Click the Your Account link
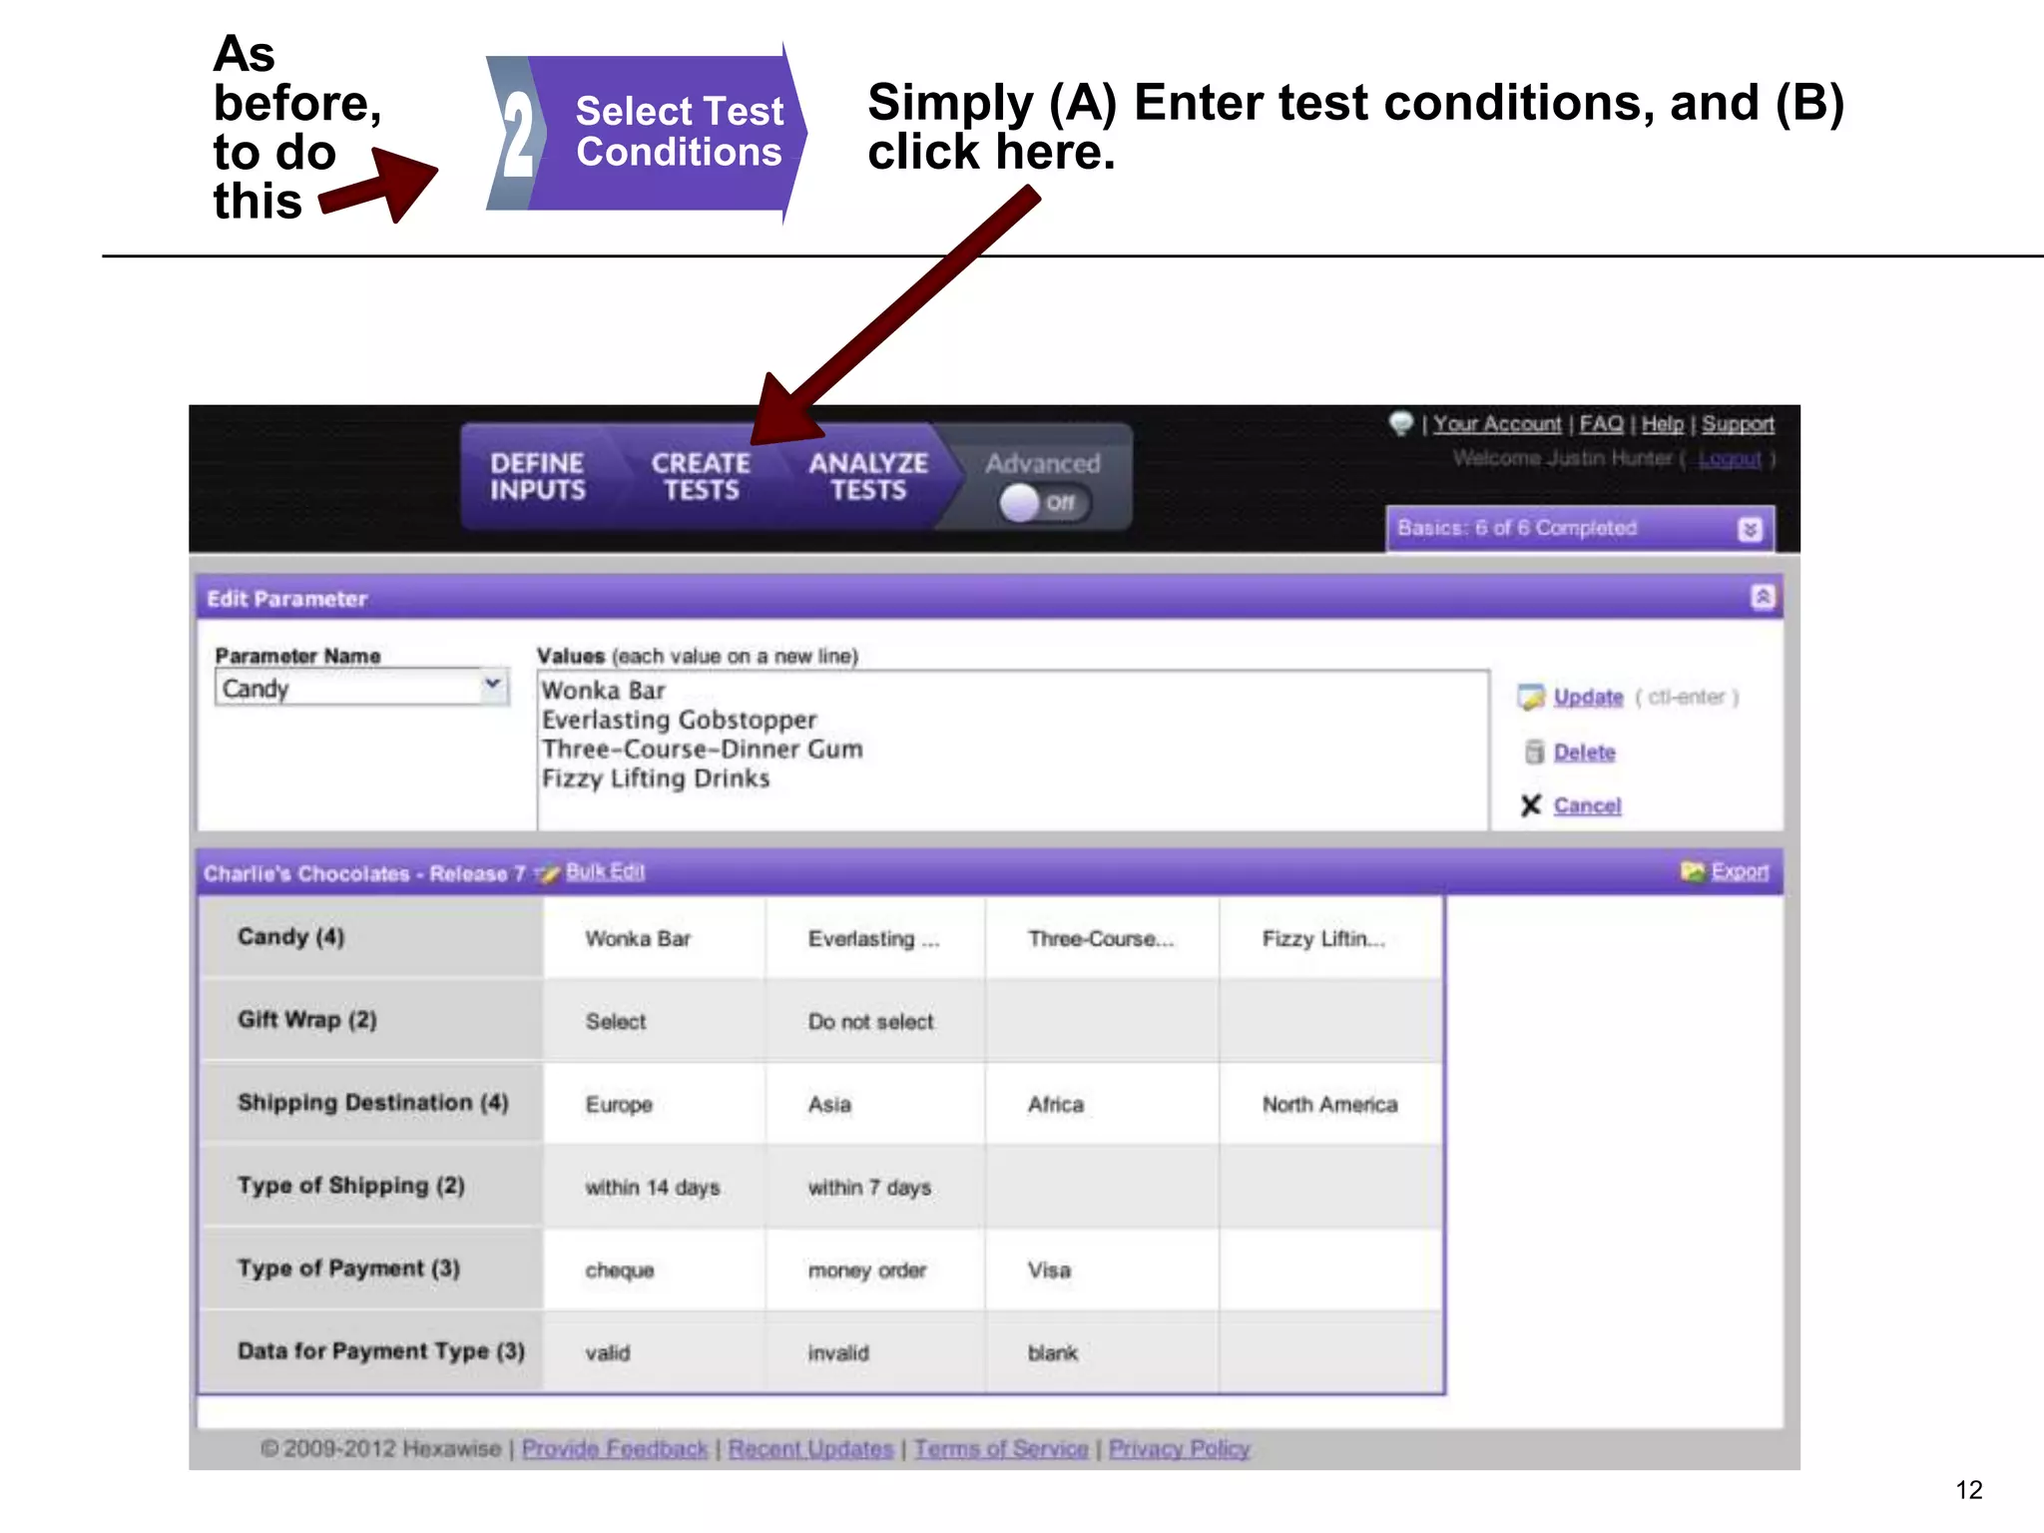2044x1533 pixels. (1497, 424)
